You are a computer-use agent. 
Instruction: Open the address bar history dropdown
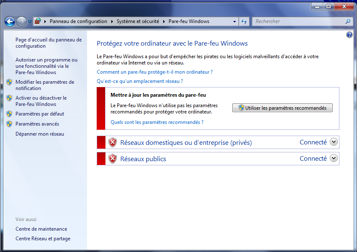click(x=234, y=22)
